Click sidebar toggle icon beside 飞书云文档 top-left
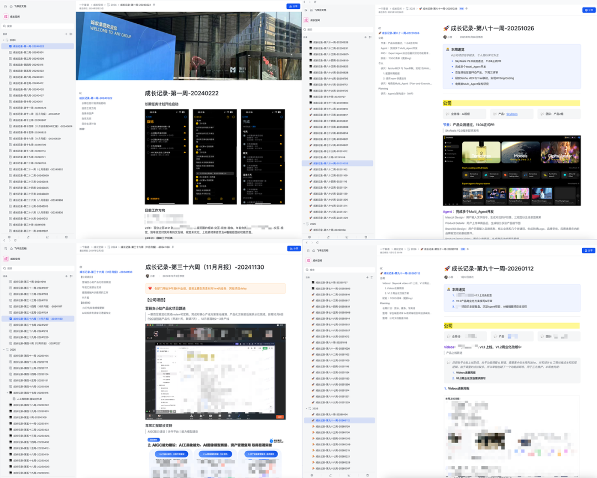The width and height of the screenshot is (597, 478). pos(4,7)
